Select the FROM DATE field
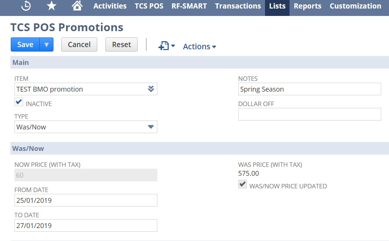The image size is (389, 241). pyautogui.click(x=86, y=200)
